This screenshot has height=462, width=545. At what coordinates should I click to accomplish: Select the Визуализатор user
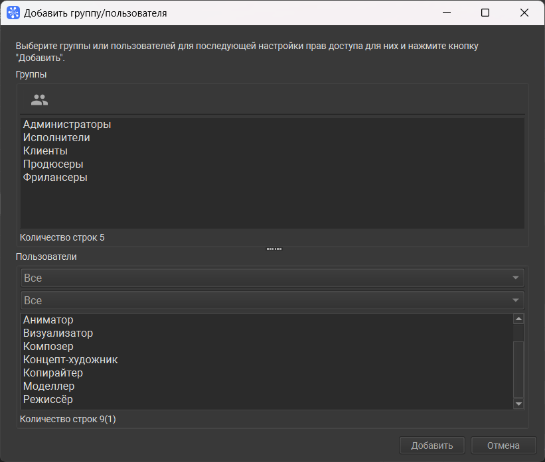pos(267,333)
